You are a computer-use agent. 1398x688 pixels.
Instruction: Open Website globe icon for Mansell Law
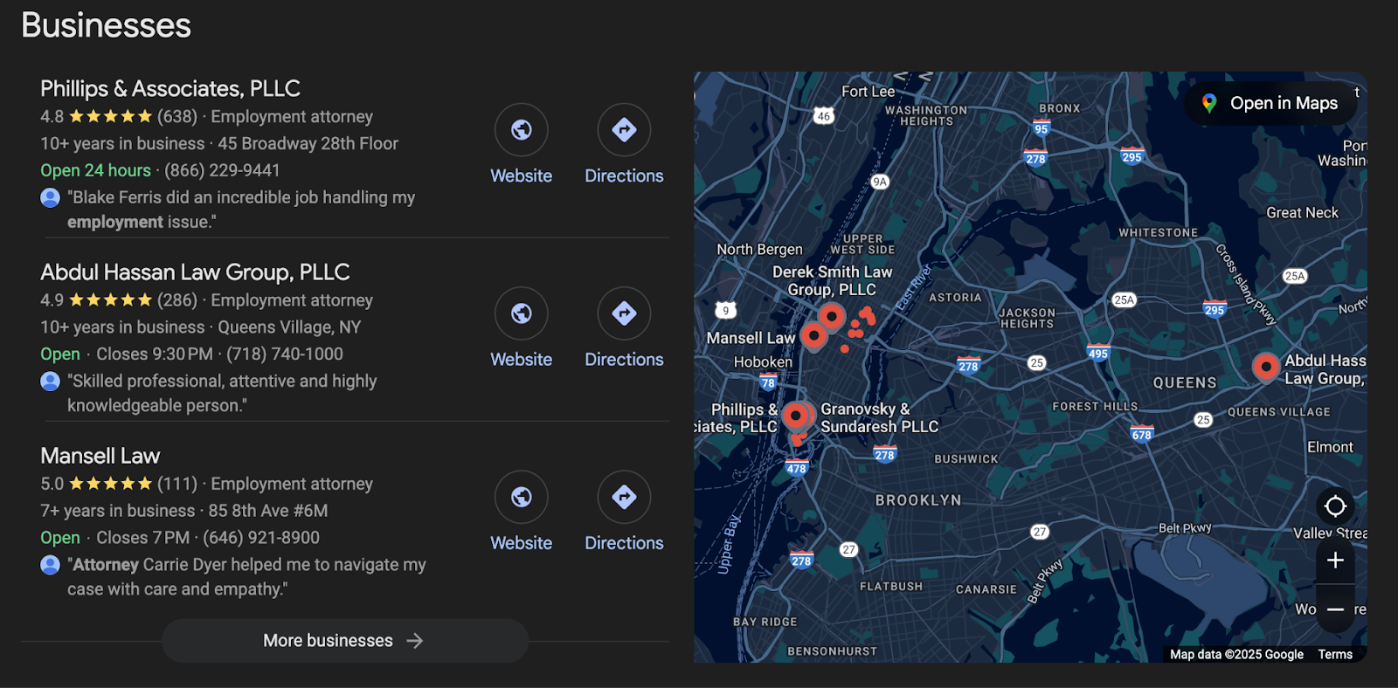521,497
